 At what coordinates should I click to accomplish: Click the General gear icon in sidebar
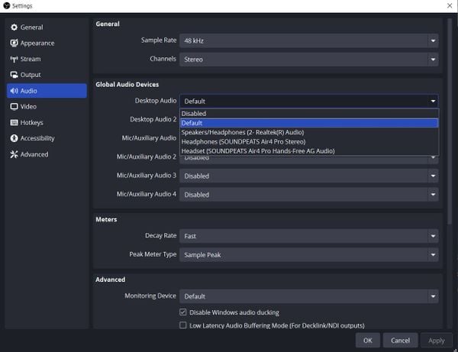[x=14, y=27]
